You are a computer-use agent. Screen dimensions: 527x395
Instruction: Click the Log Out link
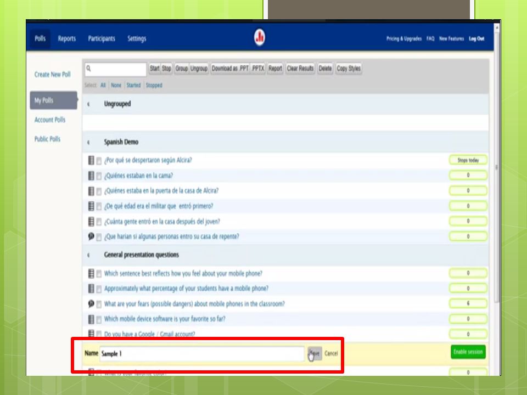pyautogui.click(x=476, y=38)
